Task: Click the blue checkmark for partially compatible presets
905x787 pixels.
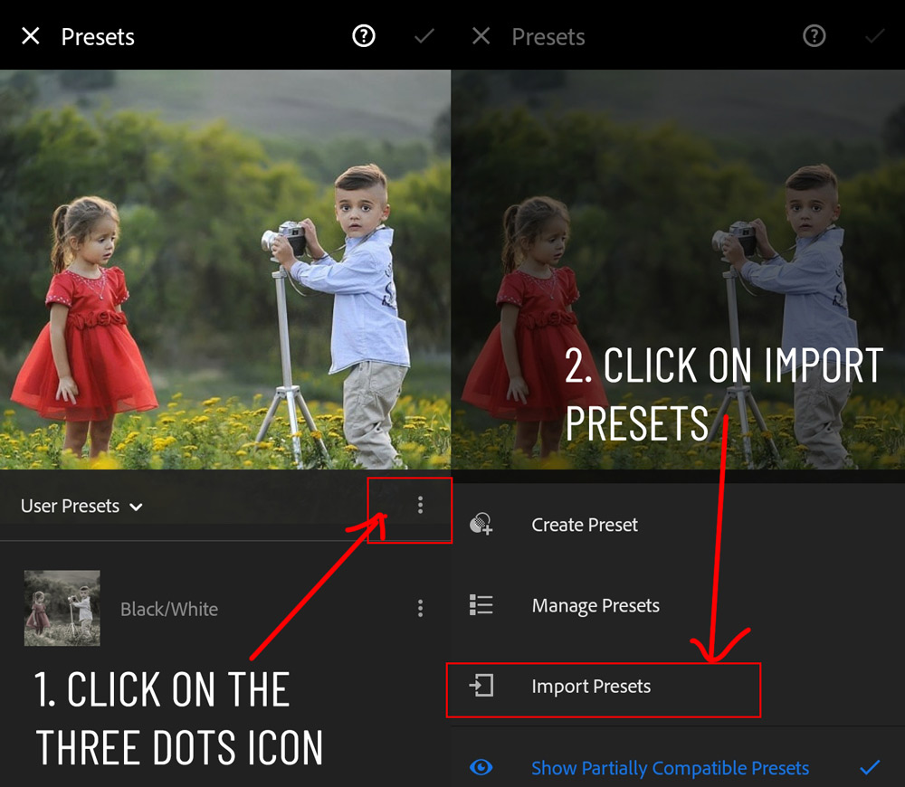Action: point(870,767)
